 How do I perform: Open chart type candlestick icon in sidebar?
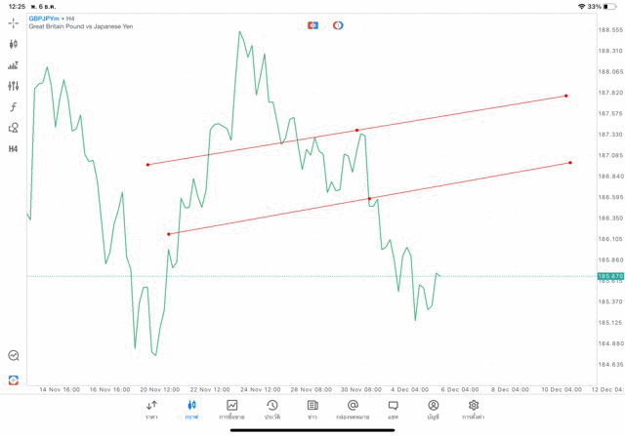[13, 44]
